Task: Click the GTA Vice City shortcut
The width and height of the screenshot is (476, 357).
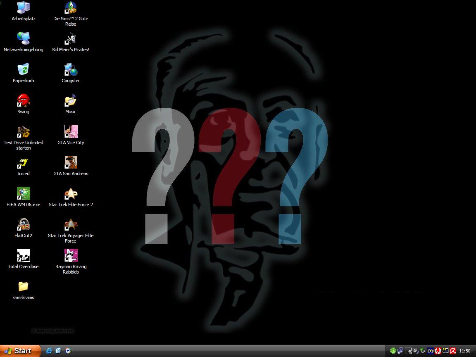Action: 71,131
